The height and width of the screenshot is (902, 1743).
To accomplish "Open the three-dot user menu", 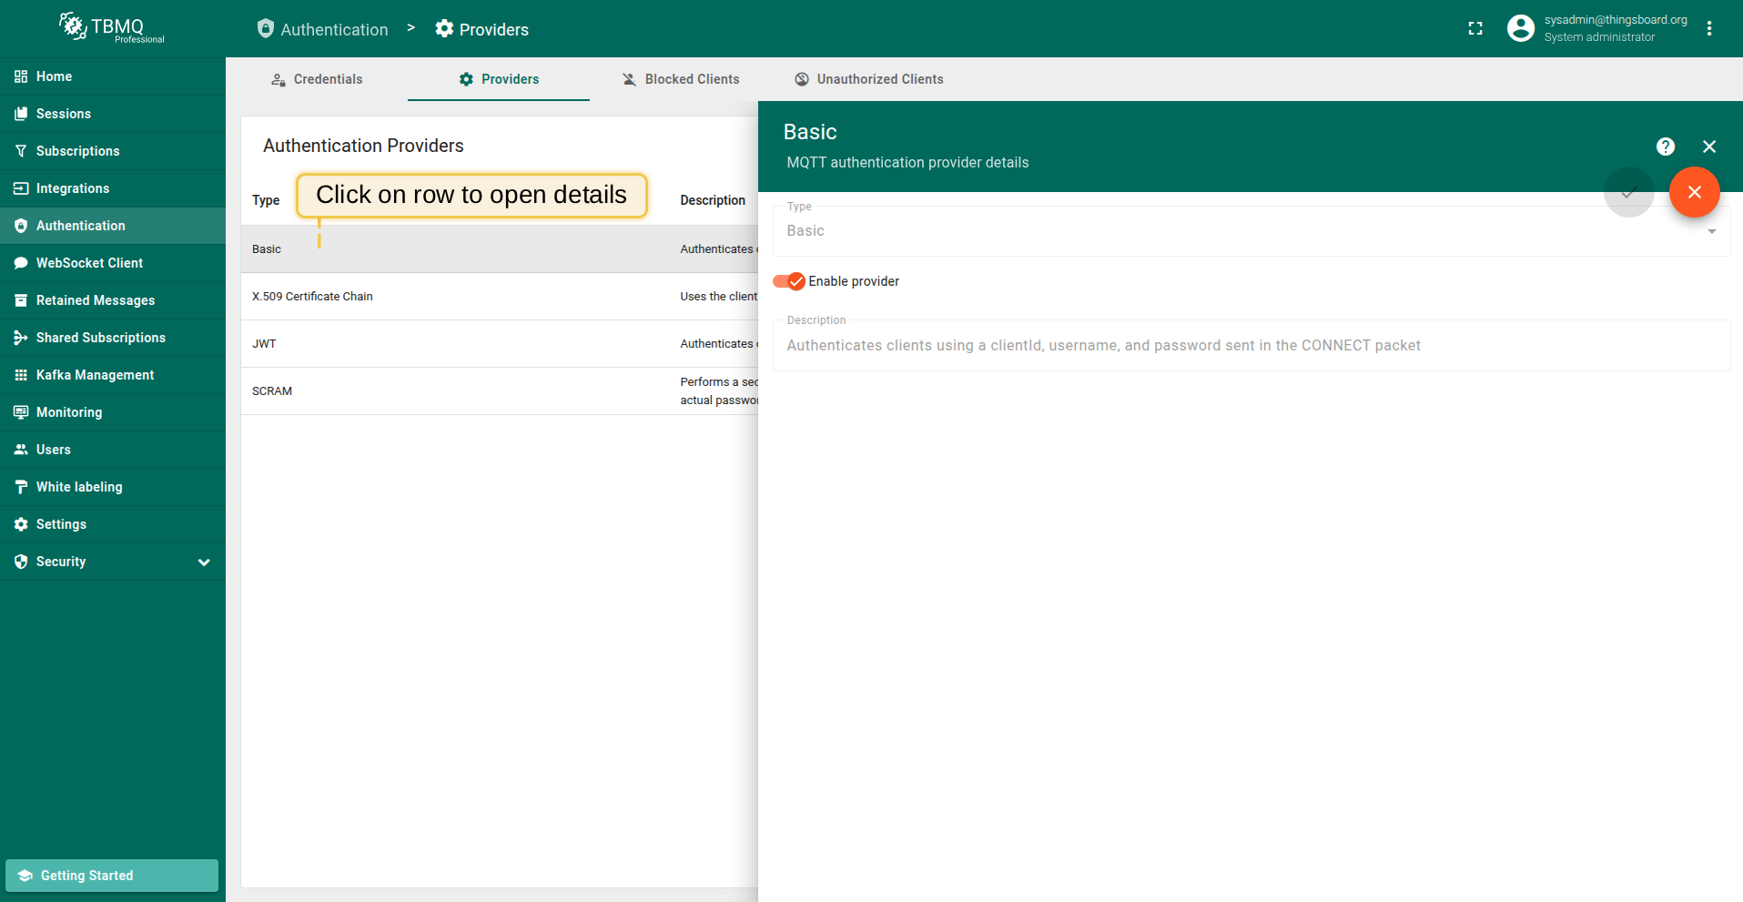I will 1708,29.
